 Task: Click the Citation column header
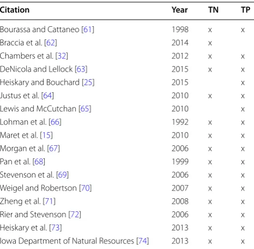pos(15,10)
